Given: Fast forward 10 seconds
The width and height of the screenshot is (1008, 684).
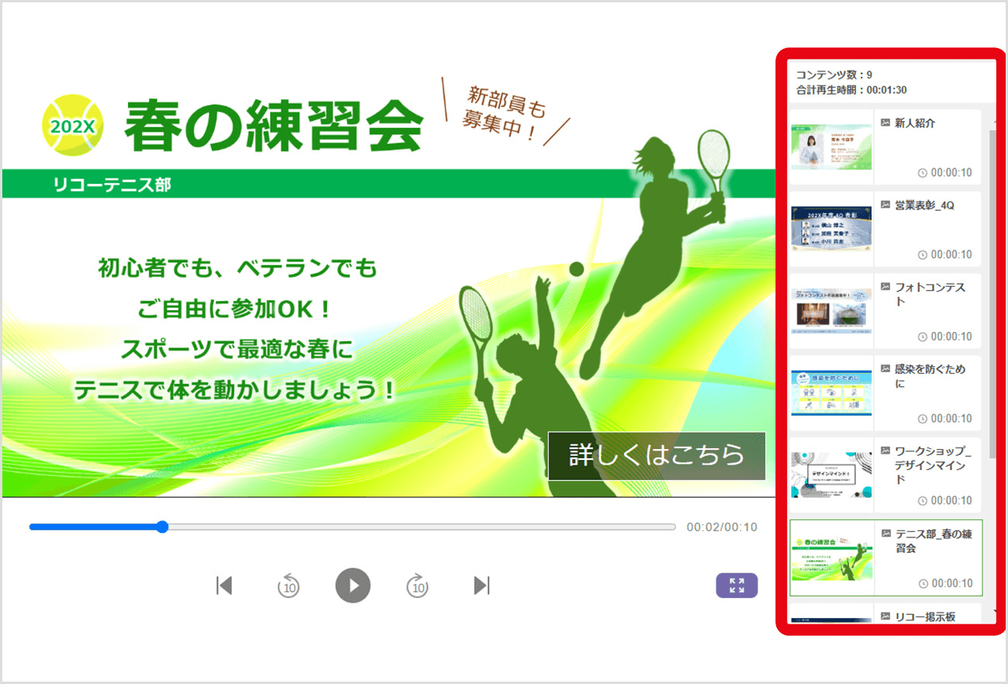Looking at the screenshot, I should [417, 586].
